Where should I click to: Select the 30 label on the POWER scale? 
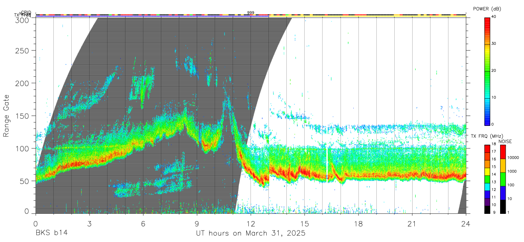pyautogui.click(x=494, y=44)
